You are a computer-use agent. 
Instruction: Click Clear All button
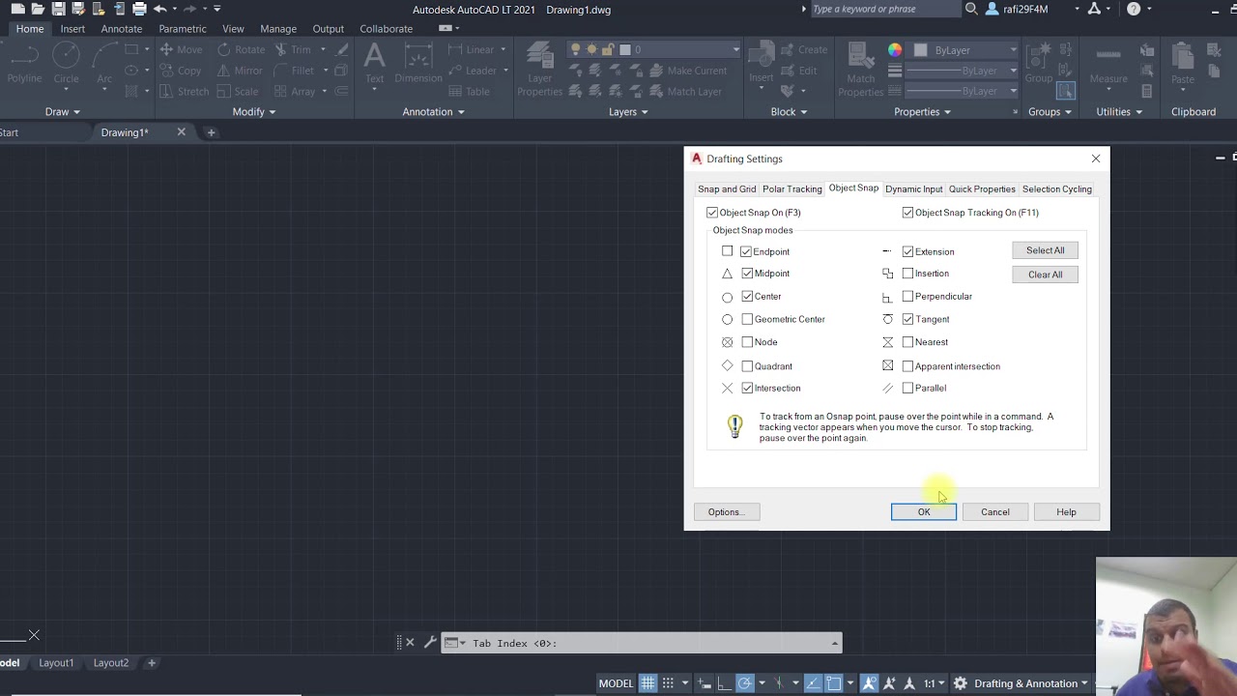point(1045,275)
